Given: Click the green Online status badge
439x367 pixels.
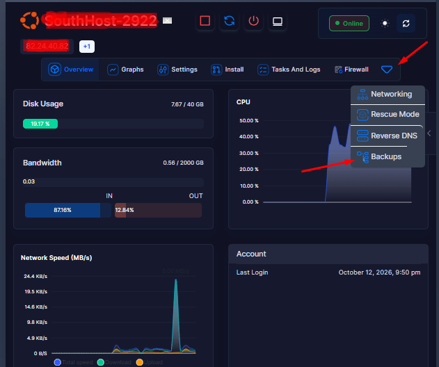Looking at the screenshot, I should [x=349, y=23].
